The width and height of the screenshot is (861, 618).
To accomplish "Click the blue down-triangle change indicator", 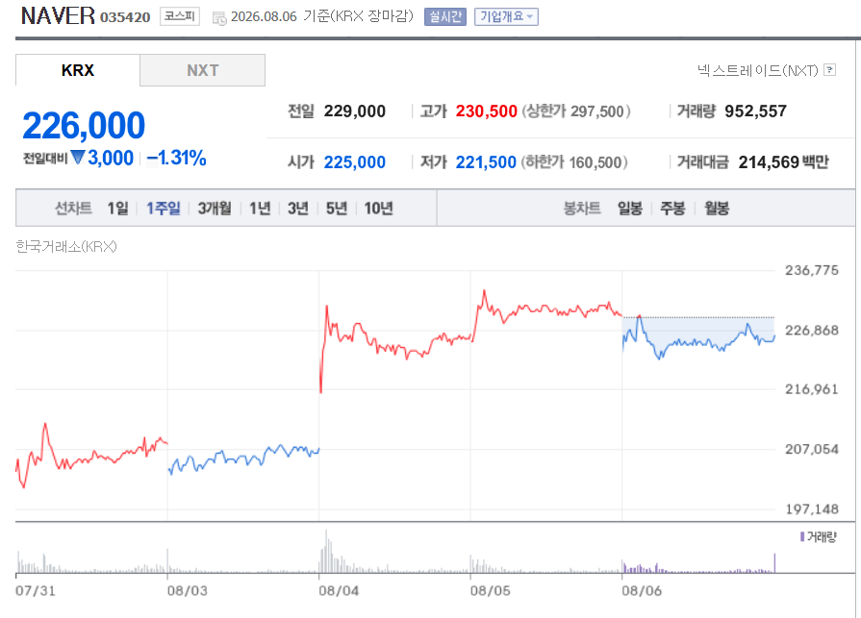I will tap(77, 158).
